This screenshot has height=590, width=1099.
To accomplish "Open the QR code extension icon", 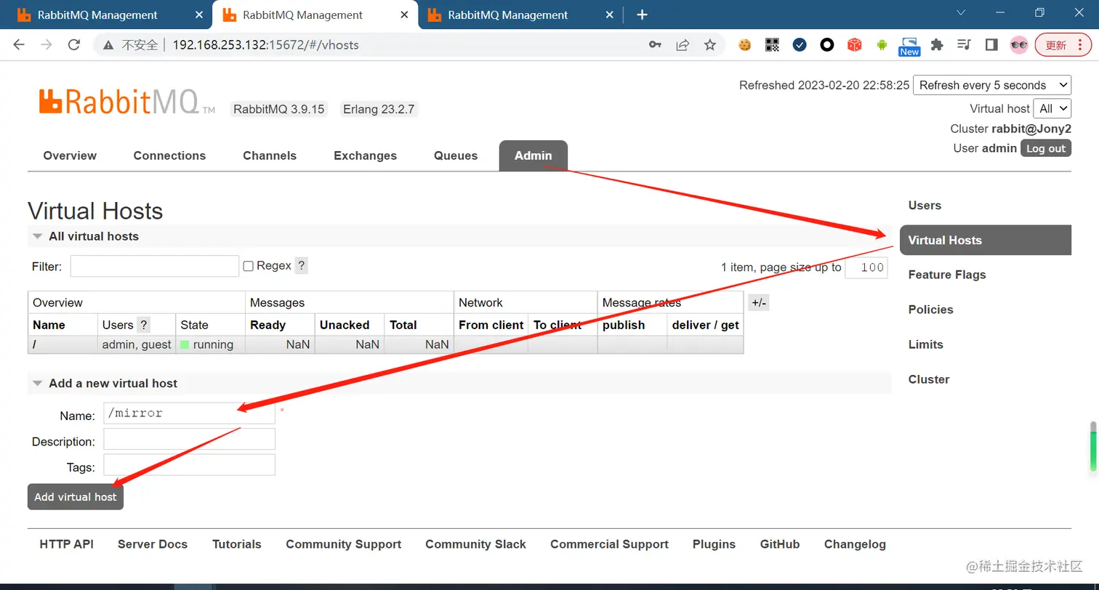I will click(772, 44).
